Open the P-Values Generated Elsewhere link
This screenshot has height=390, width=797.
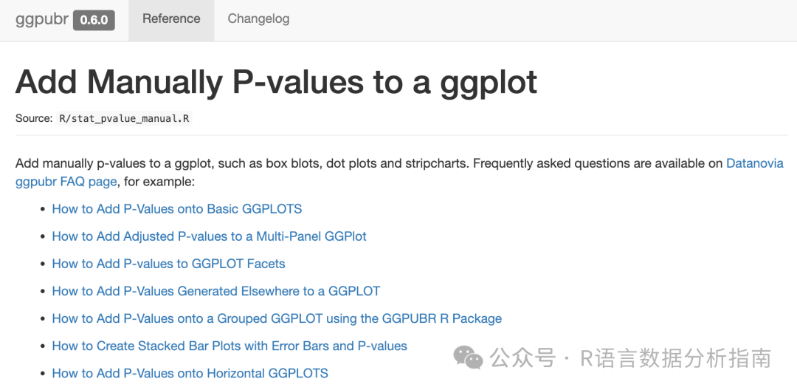pyautogui.click(x=215, y=291)
